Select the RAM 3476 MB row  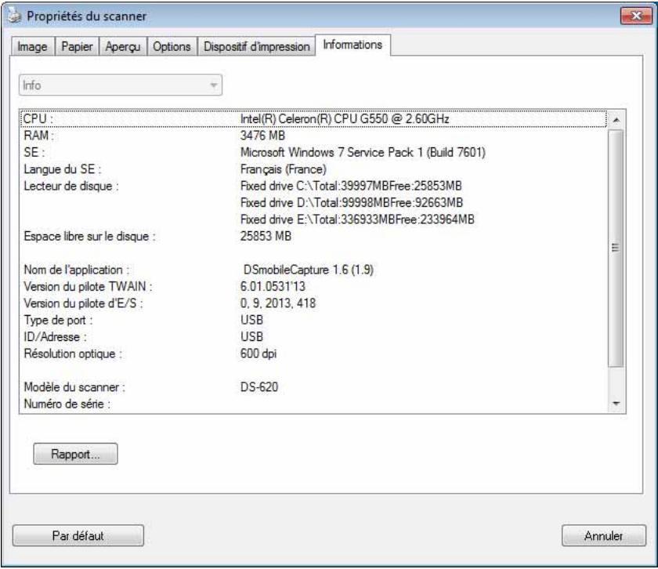point(313,136)
